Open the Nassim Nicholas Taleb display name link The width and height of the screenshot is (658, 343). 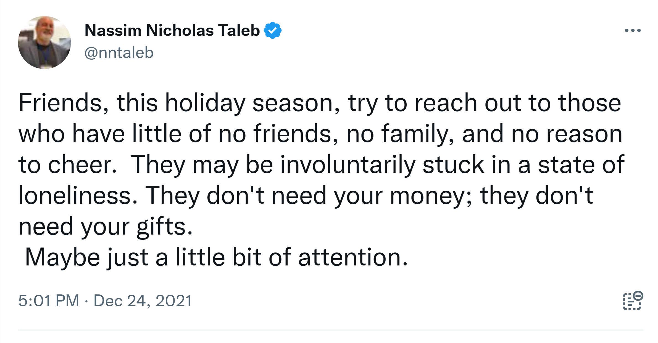(172, 30)
